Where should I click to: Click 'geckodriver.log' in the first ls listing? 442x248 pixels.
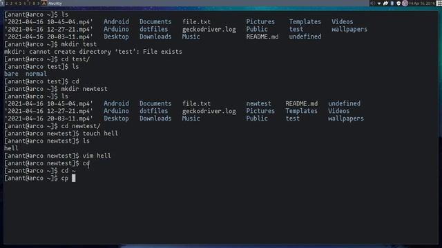tap(209, 29)
